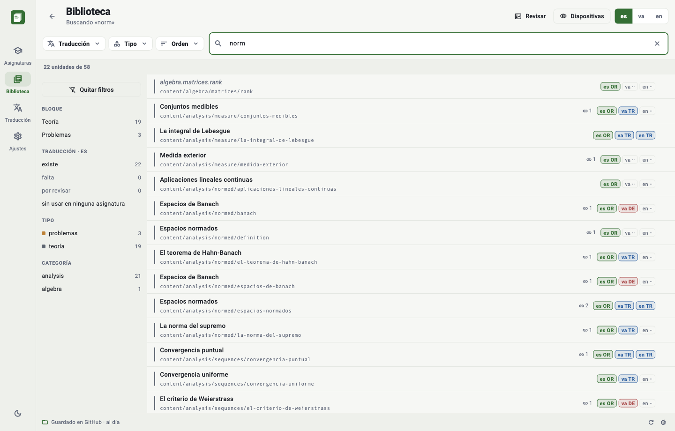Open the Traducción sidebar section
Image resolution: width=675 pixels, height=431 pixels.
tap(18, 112)
